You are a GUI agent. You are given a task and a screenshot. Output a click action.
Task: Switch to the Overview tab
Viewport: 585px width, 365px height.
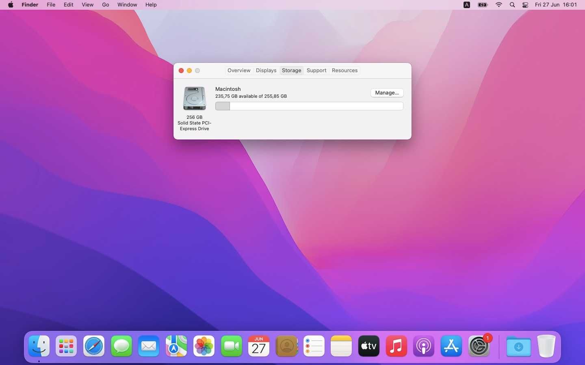pos(239,71)
